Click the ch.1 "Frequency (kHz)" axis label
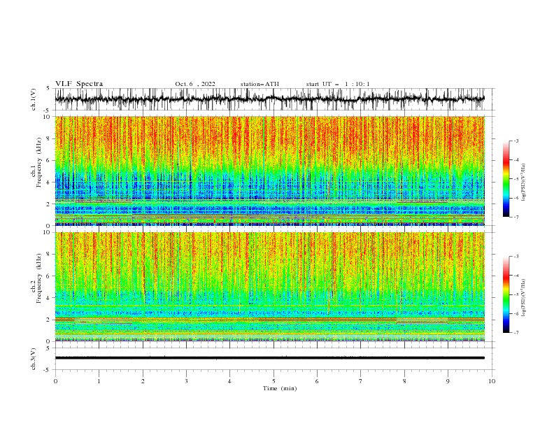Image resolution: width=554 pixels, height=428 pixels. [39, 162]
